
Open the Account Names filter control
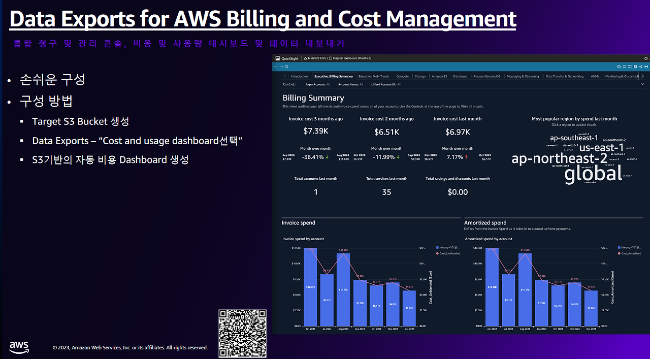(351, 84)
